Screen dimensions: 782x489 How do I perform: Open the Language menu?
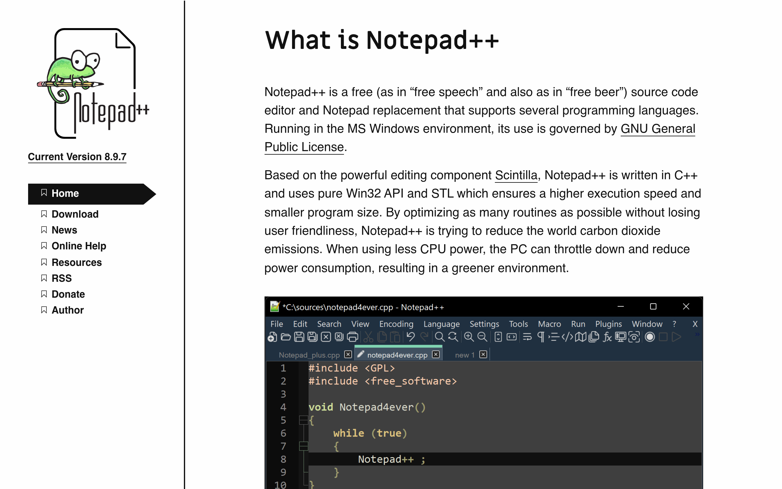pos(441,324)
